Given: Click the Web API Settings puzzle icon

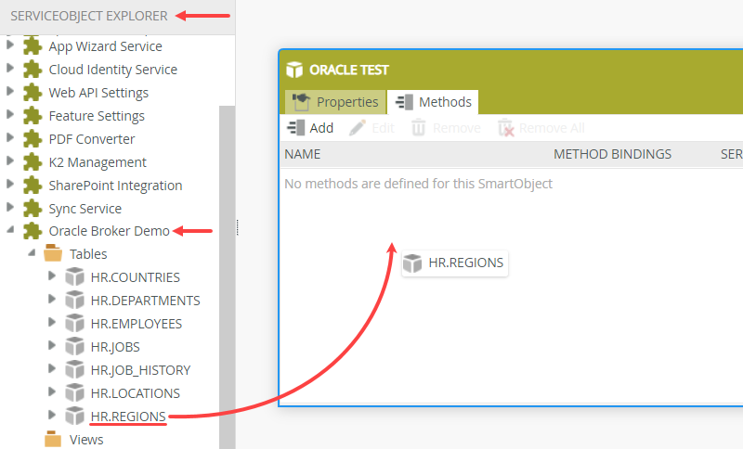Looking at the screenshot, I should [33, 93].
